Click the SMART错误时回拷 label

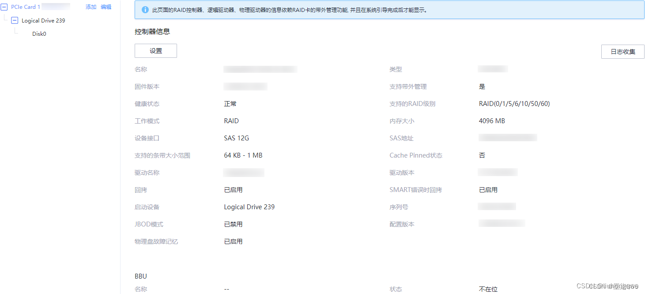415,190
